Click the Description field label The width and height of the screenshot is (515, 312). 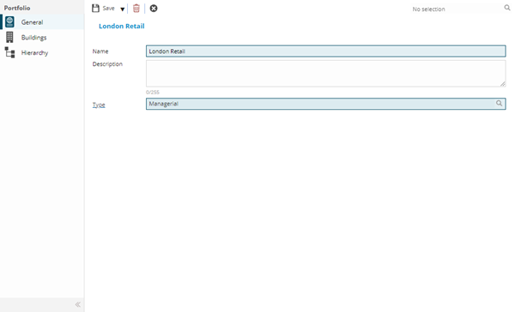(107, 64)
